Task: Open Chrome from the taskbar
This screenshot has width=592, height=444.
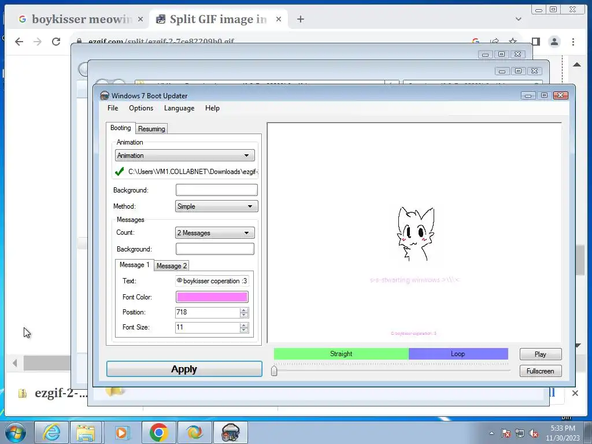Action: pyautogui.click(x=158, y=432)
